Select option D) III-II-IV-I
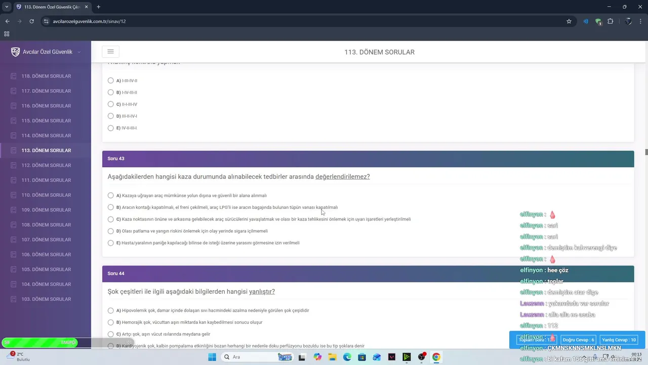The height and width of the screenshot is (365, 648). tap(111, 116)
